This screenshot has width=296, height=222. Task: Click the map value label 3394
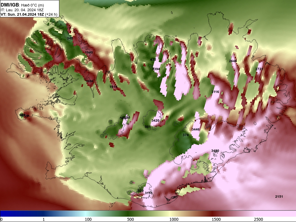click(x=156, y=69)
